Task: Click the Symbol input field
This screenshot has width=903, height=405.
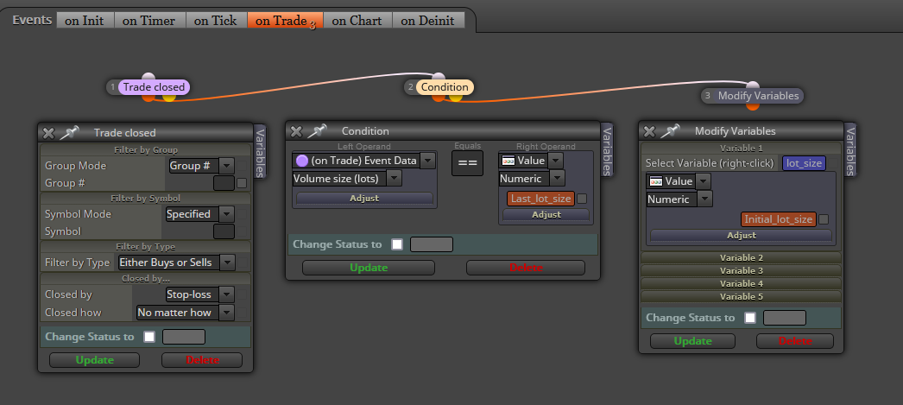Action: (x=224, y=231)
